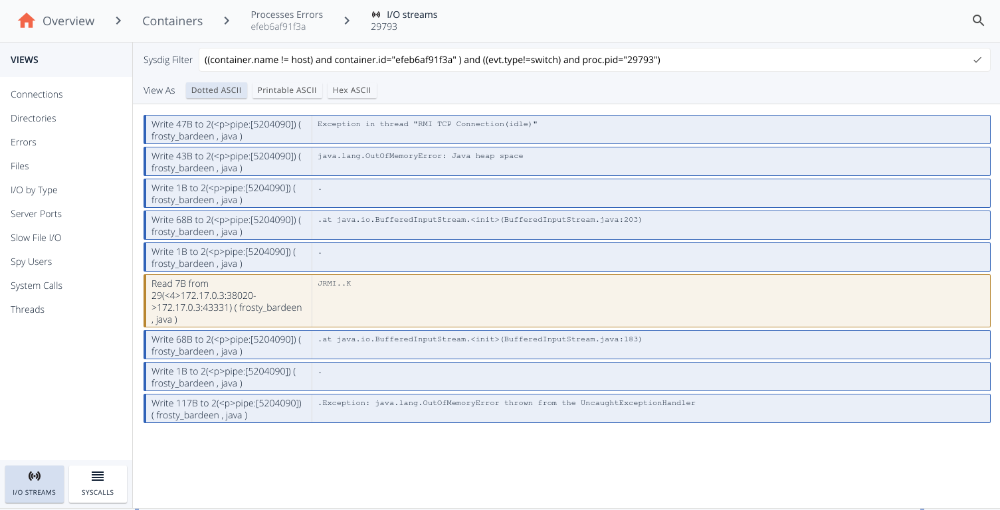Switch view to Dotted ASCII

pyautogui.click(x=217, y=90)
